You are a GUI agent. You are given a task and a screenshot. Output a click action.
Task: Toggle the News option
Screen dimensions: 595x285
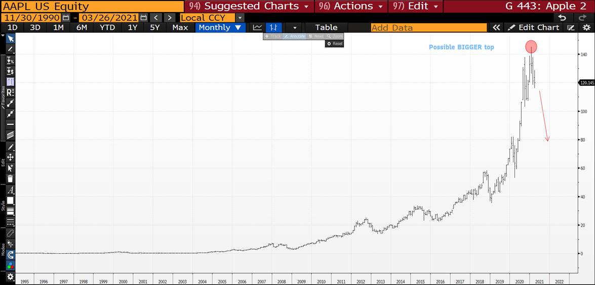315,36
